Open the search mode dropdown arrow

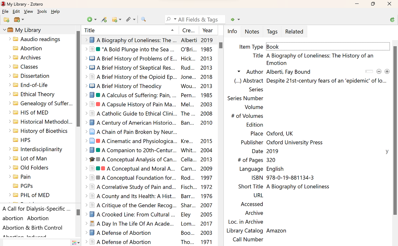(x=175, y=19)
